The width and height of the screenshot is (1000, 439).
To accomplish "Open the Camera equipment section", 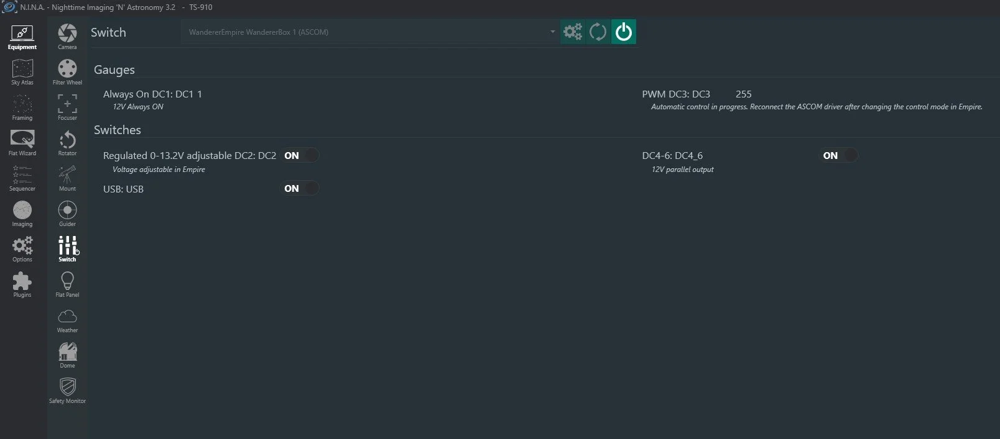I will pos(67,37).
